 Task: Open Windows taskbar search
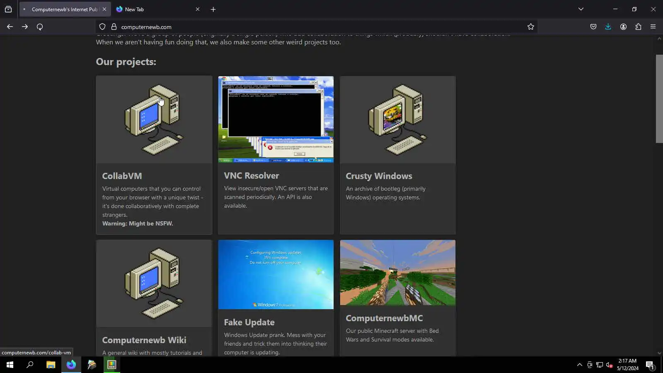click(x=30, y=365)
